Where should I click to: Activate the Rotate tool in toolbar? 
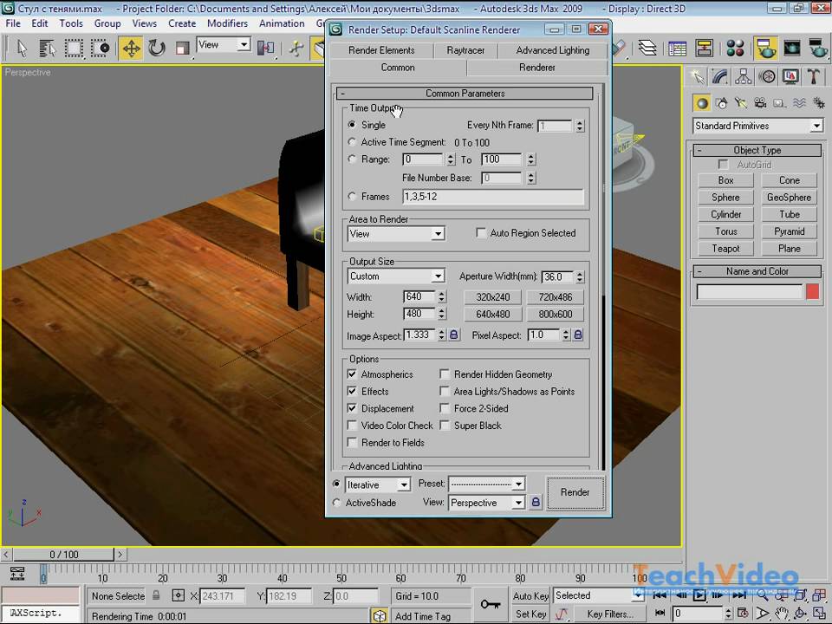tap(157, 48)
